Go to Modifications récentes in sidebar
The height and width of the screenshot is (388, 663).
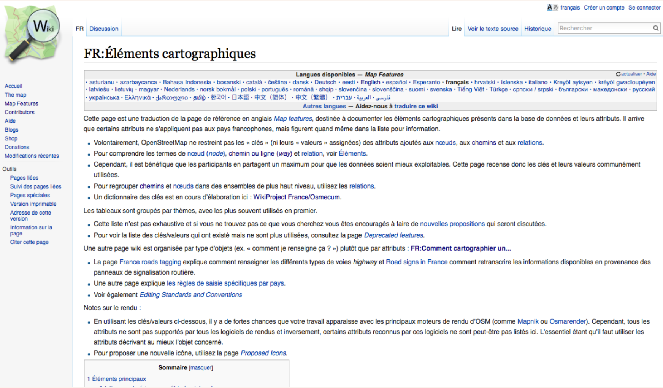(32, 156)
